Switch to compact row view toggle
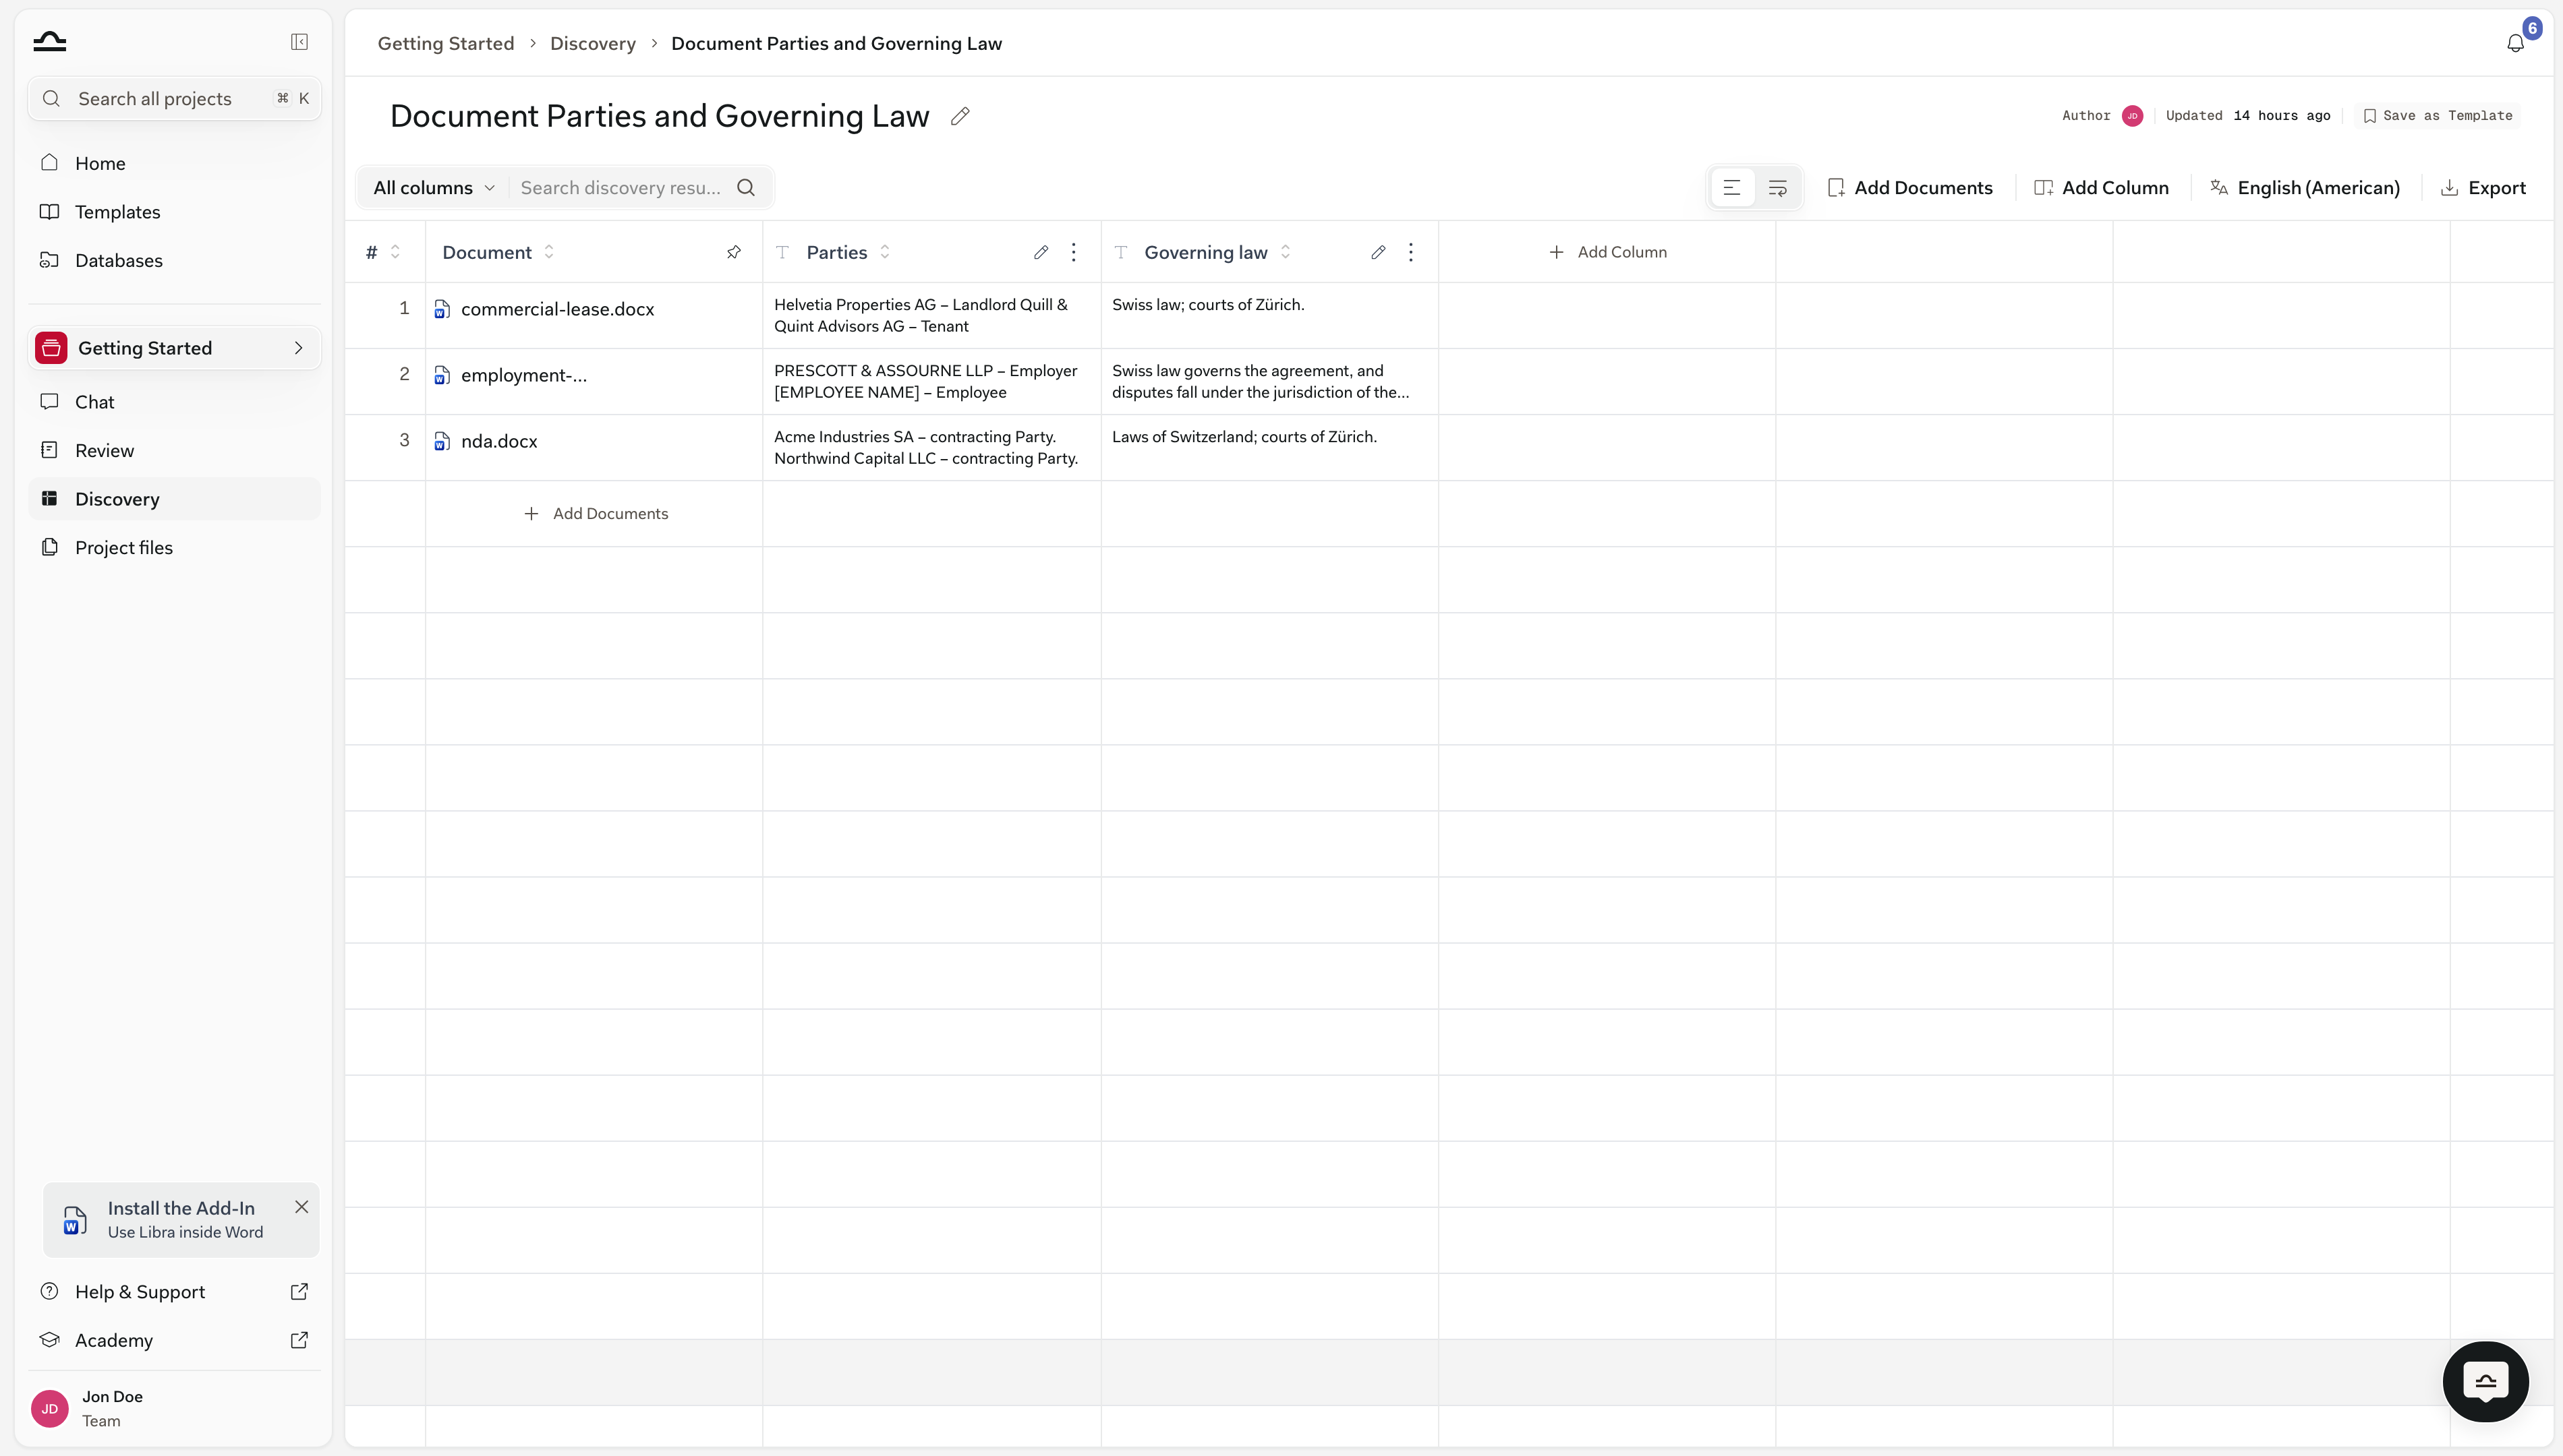Screen dimensions: 2563x1456 coord(1731,188)
